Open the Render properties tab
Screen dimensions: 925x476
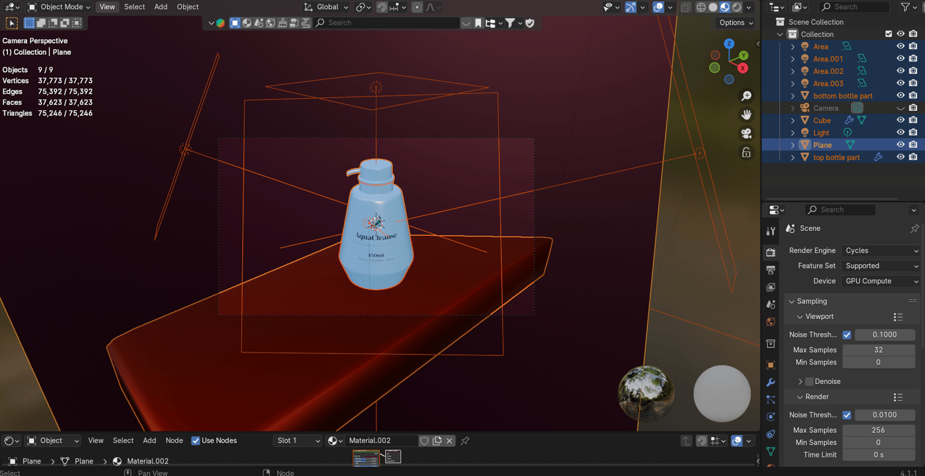pos(771,252)
